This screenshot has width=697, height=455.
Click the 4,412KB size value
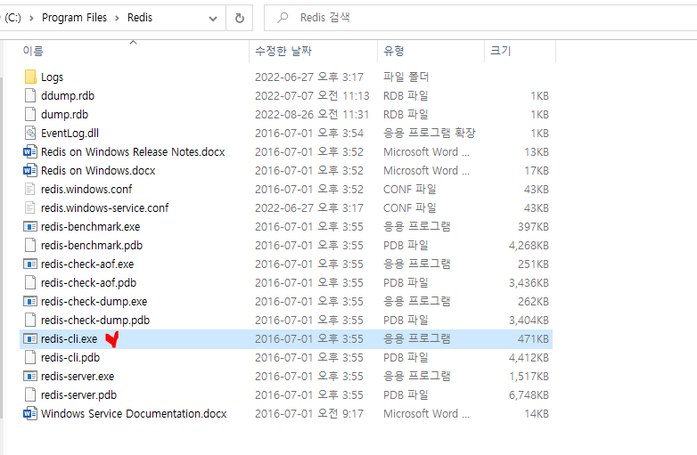pos(529,357)
